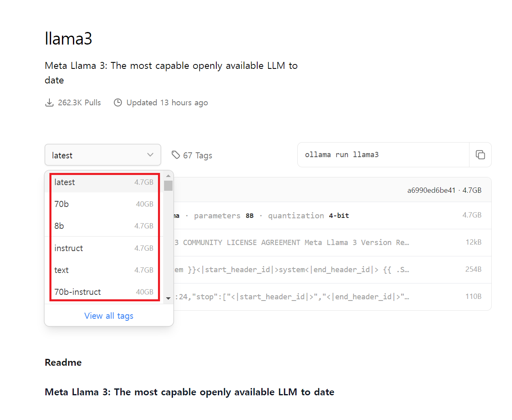The image size is (512, 420).
Task: Click the Updated 13 hours ago text
Action: click(x=167, y=103)
